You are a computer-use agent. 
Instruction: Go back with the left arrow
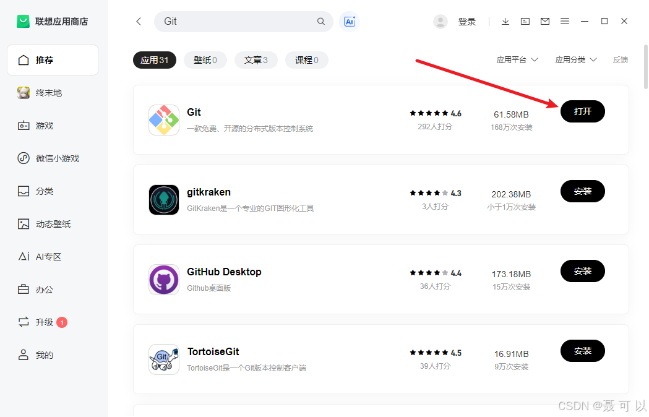point(139,22)
